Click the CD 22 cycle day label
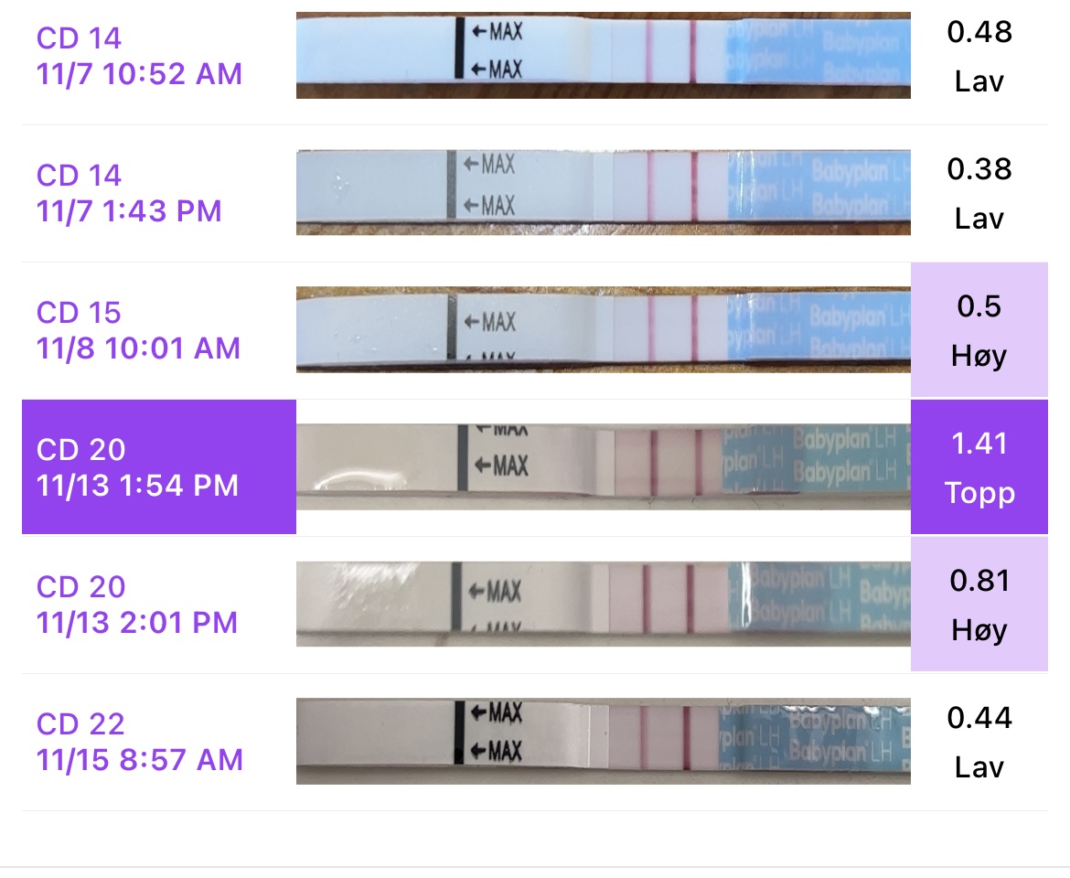Screen dimensions: 1070x878 tap(80, 723)
